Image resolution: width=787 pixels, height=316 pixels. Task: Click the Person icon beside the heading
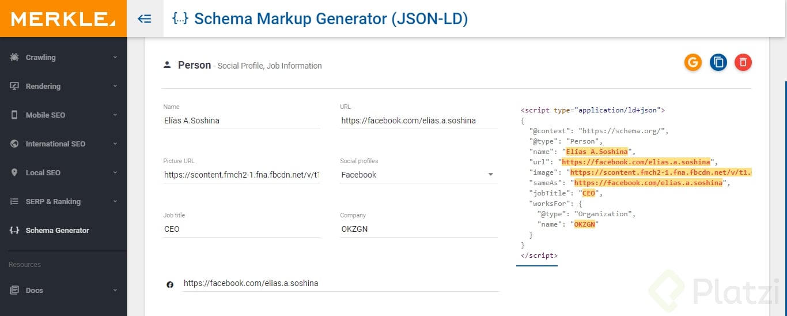167,65
